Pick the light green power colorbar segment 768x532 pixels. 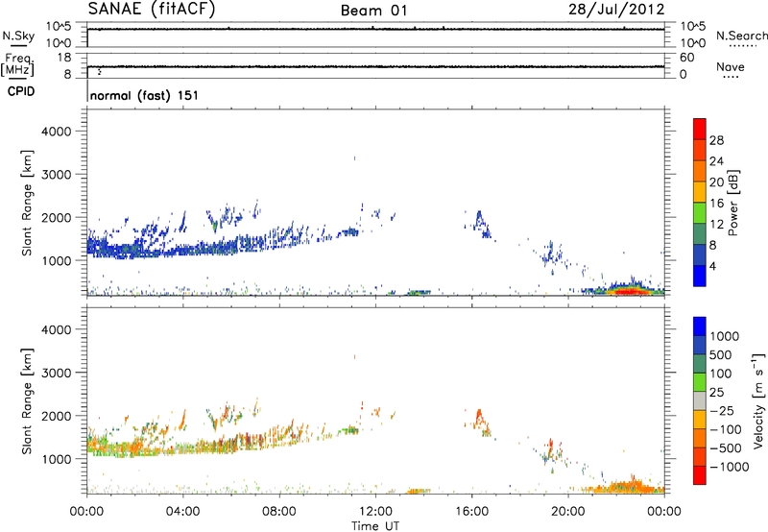point(700,213)
